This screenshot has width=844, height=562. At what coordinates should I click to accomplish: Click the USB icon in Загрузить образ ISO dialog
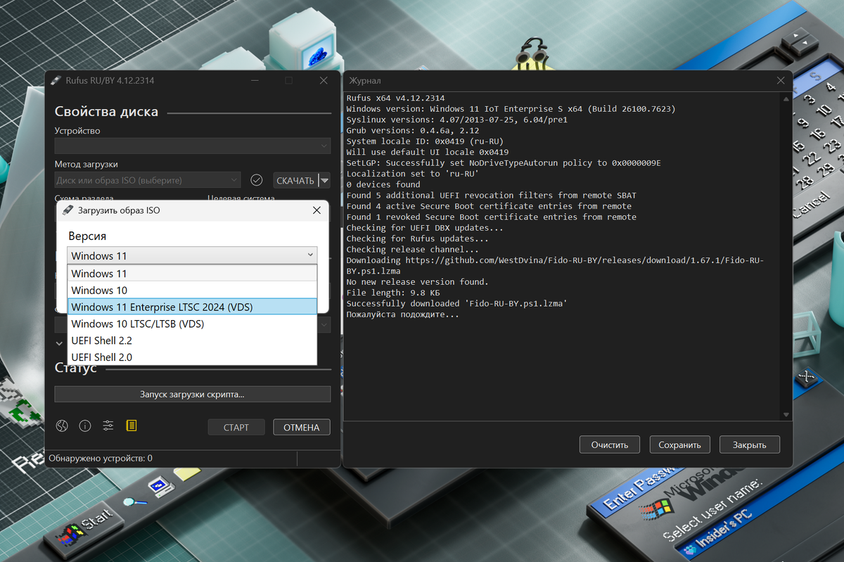[x=68, y=210]
